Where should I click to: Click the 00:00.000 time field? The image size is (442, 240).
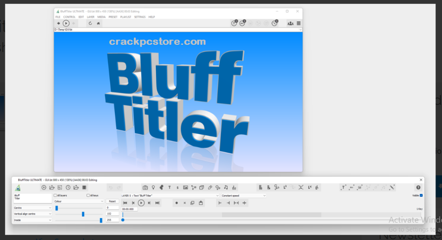click(129, 209)
